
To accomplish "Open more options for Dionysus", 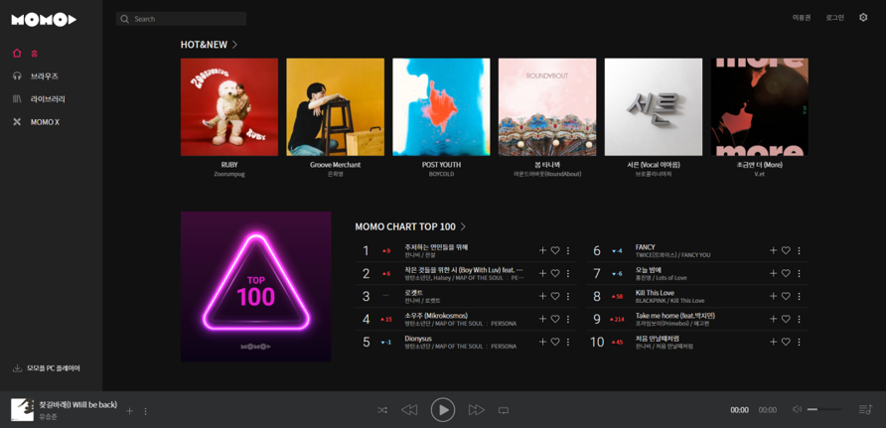I will [568, 342].
